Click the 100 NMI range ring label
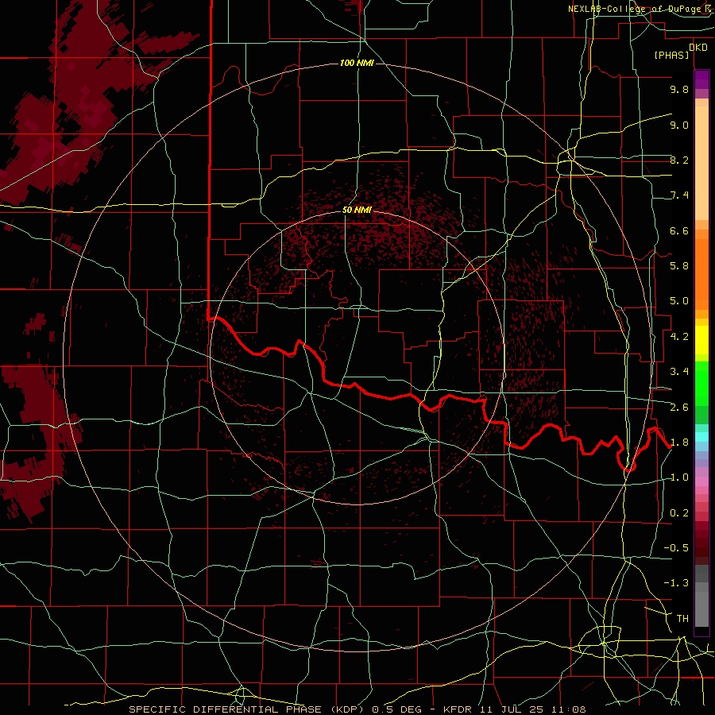Screen dimensions: 715x715 (357, 63)
